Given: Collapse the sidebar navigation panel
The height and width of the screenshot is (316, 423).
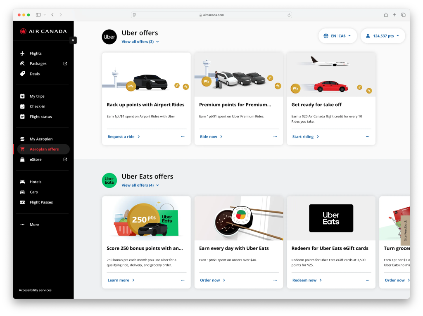Looking at the screenshot, I should click(73, 40).
